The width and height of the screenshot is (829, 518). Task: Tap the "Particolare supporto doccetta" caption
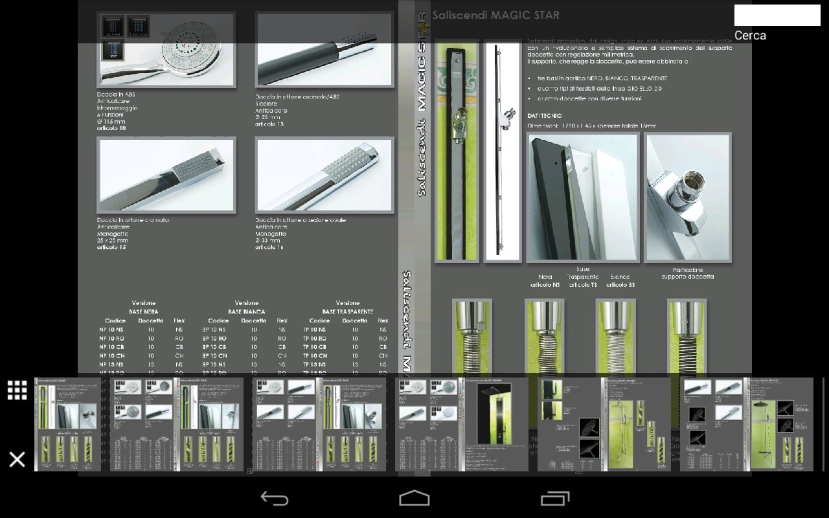click(x=687, y=273)
